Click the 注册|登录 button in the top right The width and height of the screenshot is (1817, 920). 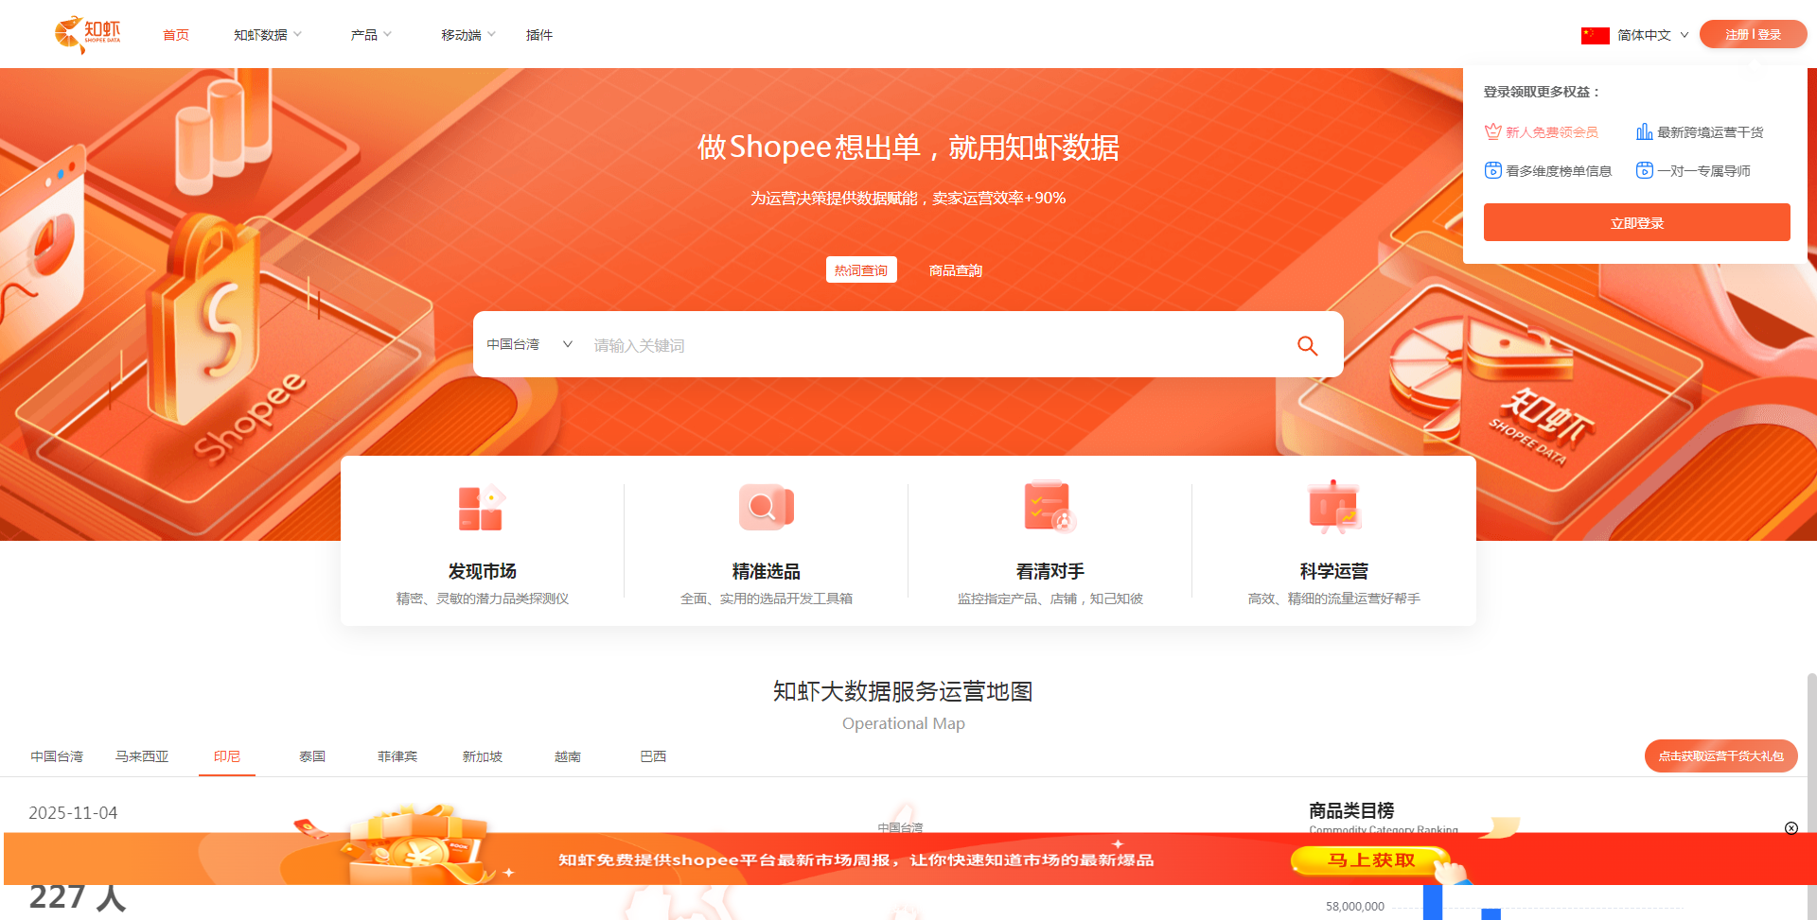pyautogui.click(x=1753, y=34)
